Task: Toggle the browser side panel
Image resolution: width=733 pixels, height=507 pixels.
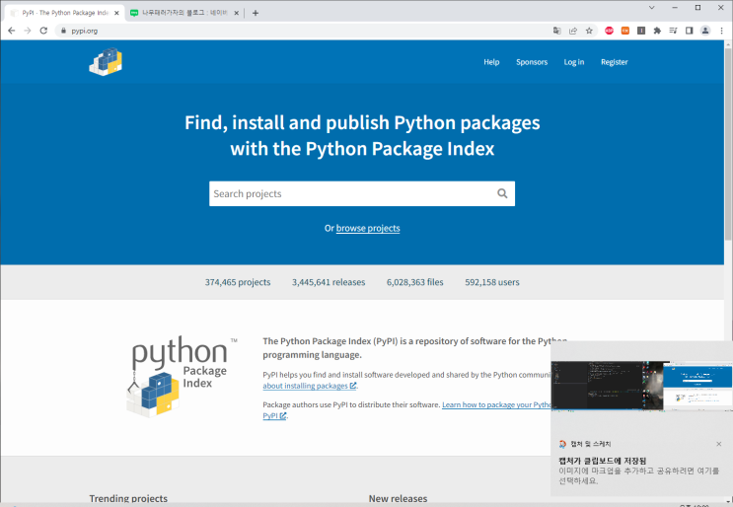Action: pyautogui.click(x=689, y=31)
